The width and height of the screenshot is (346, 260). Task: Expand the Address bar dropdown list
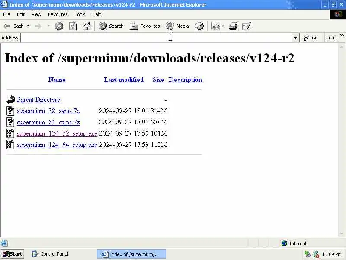(295, 38)
